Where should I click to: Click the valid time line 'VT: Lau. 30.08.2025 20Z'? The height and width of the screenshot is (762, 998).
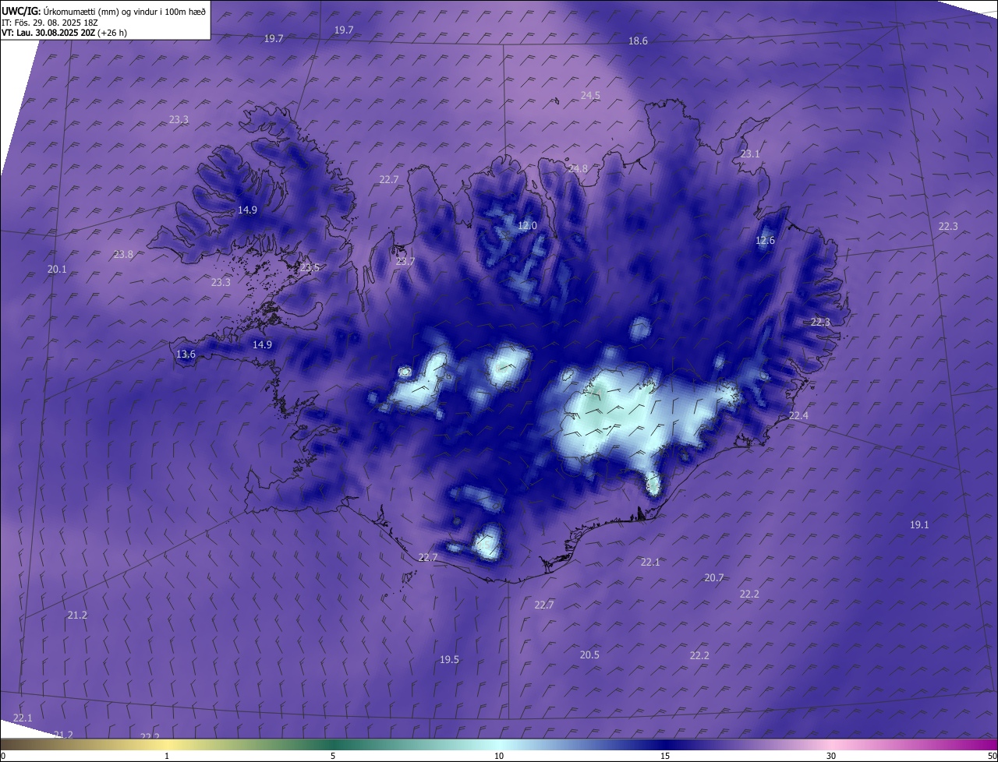pos(48,33)
